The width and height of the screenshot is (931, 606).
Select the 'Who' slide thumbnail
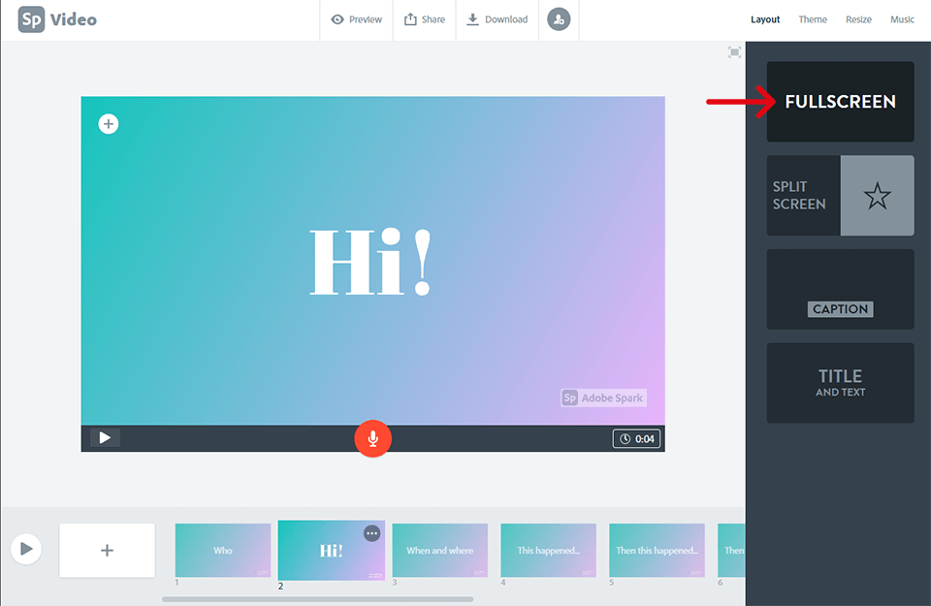[223, 550]
